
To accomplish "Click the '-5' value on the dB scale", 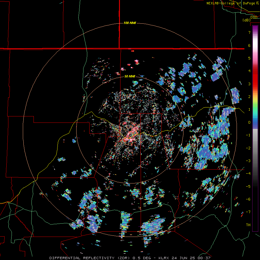I will [248, 187].
